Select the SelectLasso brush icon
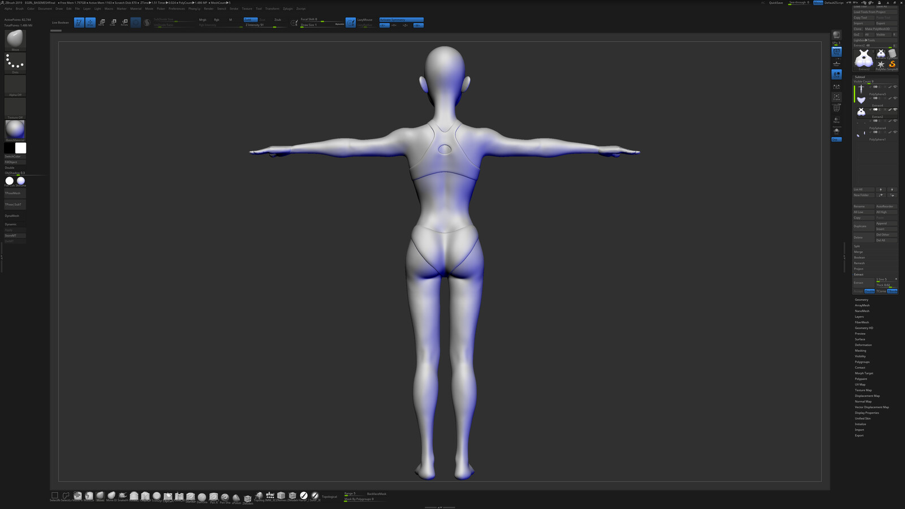Screen dimensions: 905x509 pos(66,496)
